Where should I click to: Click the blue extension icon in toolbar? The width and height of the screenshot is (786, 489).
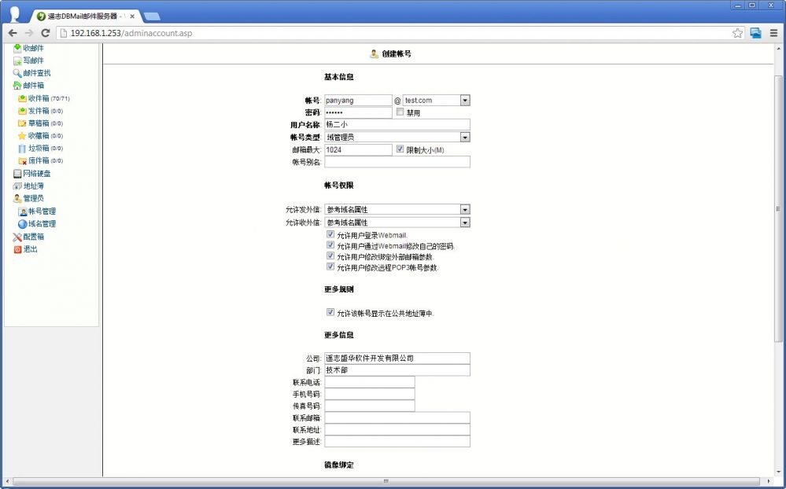pos(756,33)
